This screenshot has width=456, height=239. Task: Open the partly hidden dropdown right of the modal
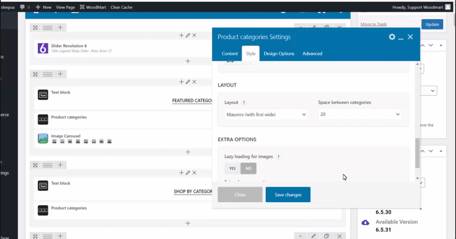point(429,91)
